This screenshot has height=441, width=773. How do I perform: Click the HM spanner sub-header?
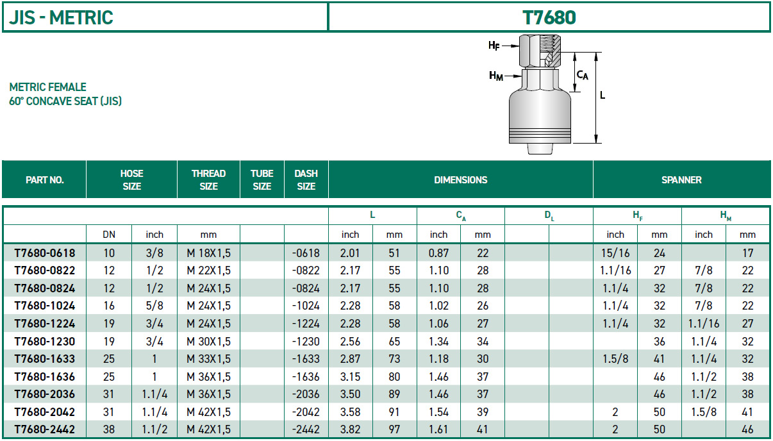pos(726,217)
